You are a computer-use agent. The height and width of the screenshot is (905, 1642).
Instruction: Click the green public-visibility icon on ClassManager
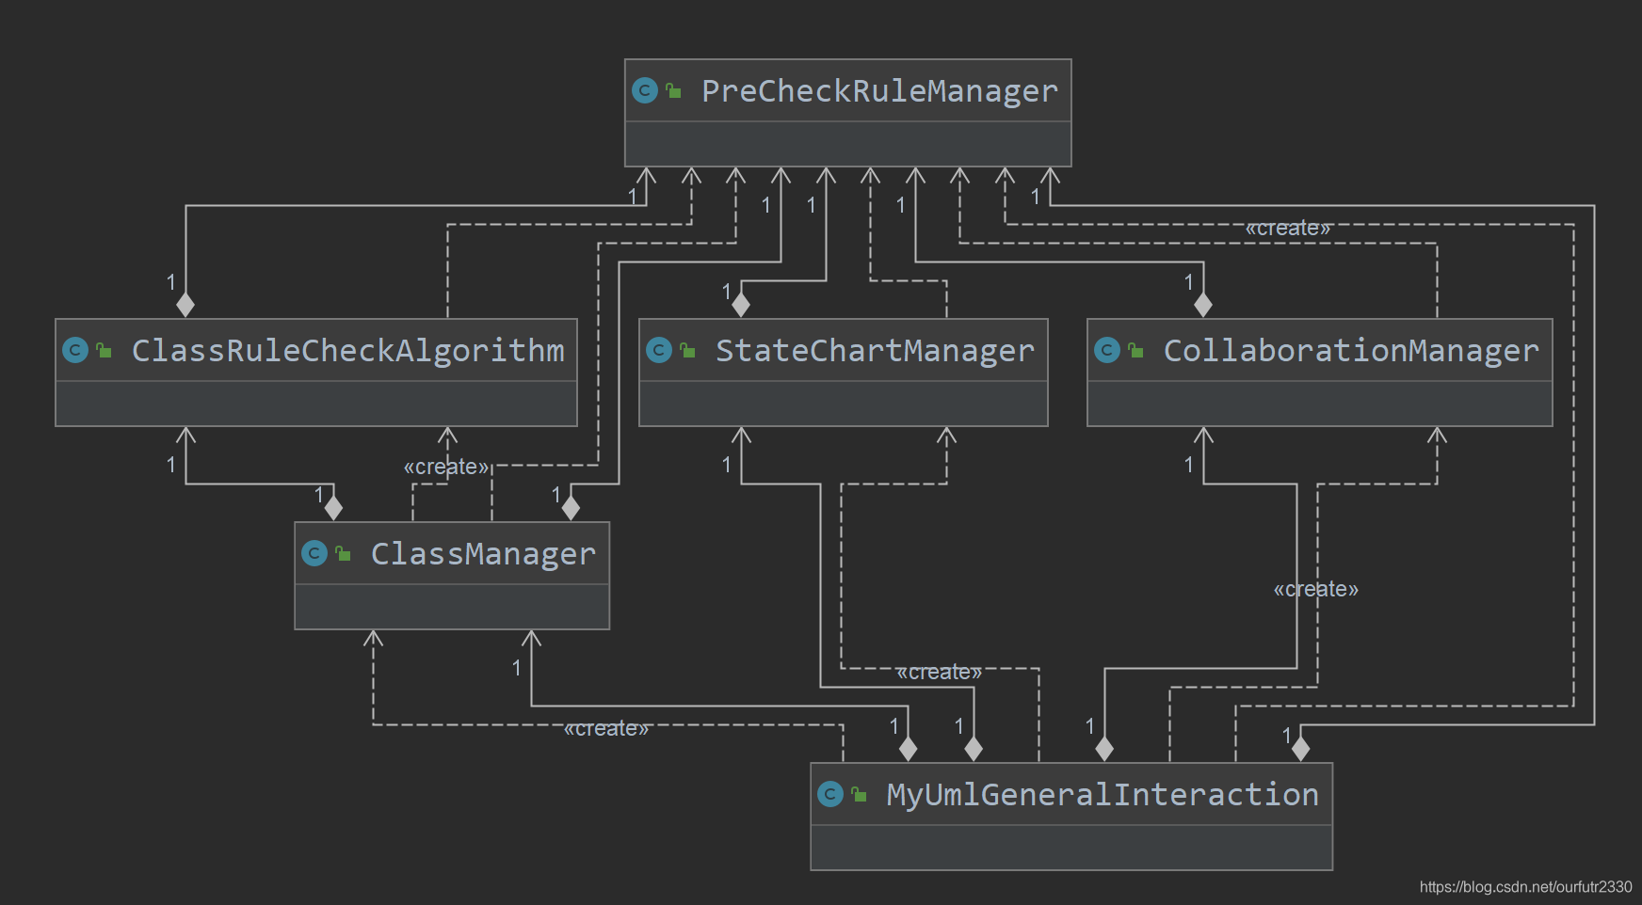[343, 553]
